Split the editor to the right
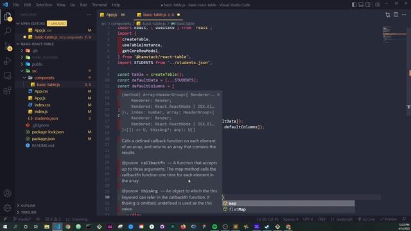The height and width of the screenshot is (231, 411). click(396, 15)
